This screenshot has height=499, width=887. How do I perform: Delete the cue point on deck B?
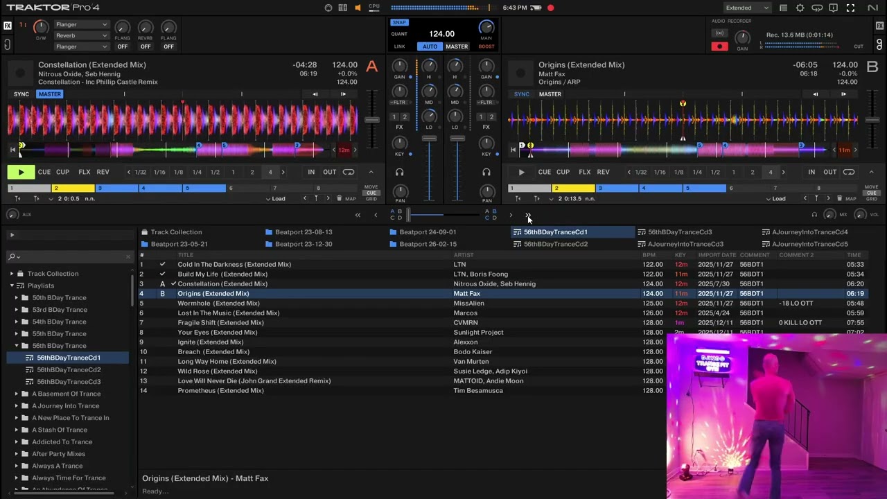(840, 198)
